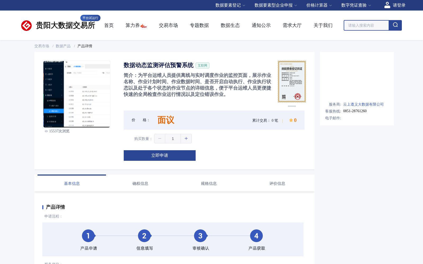Screen dimensions: 423x264
Task: Open the 数字凭证查验 dropdown
Action: tap(356, 5)
